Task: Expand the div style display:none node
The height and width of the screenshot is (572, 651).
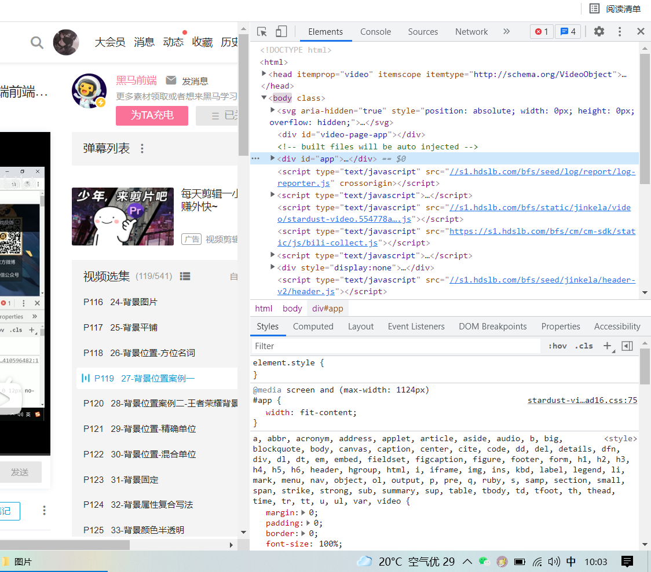Action: 272,267
